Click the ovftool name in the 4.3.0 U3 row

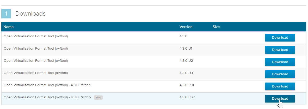pos(36,73)
